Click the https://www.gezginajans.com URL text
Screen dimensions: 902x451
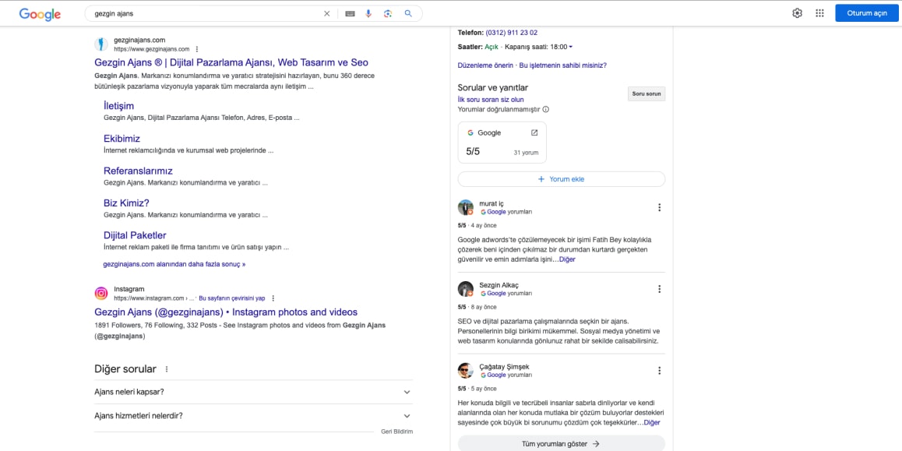[152, 50]
